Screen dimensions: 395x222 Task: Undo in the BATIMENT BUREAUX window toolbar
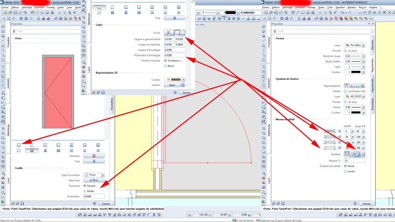[x=343, y=12]
